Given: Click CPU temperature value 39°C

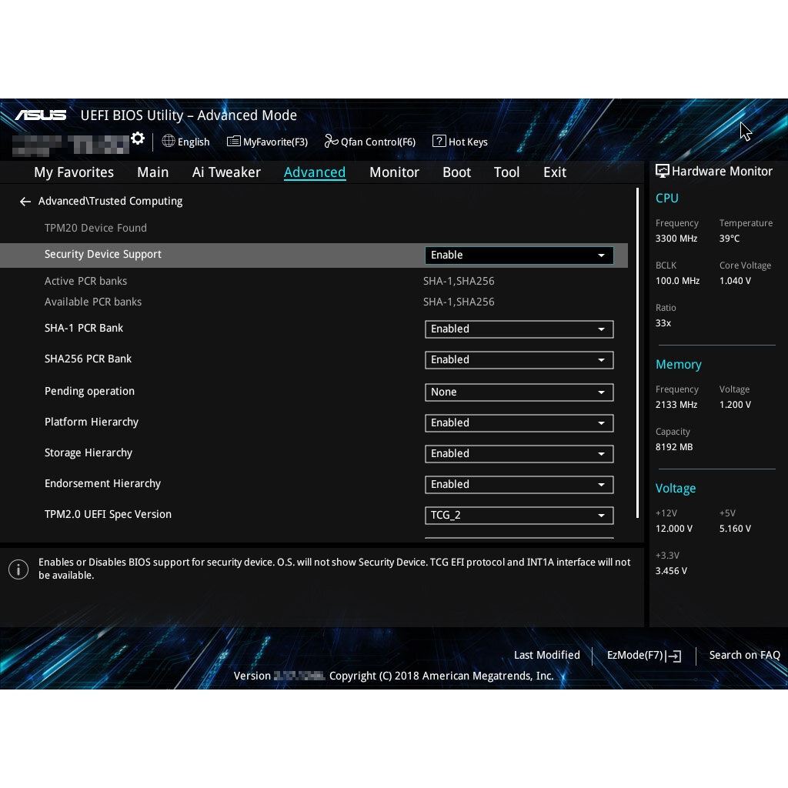Looking at the screenshot, I should tap(730, 239).
